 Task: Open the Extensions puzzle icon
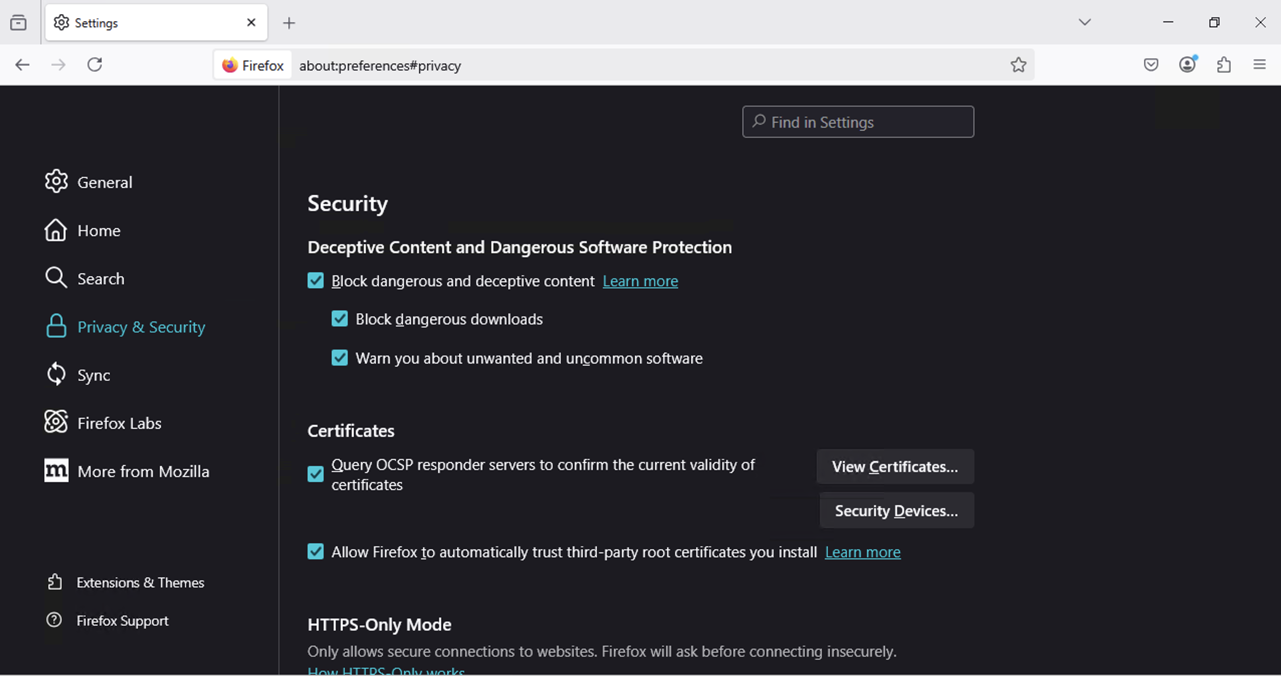pos(1224,65)
